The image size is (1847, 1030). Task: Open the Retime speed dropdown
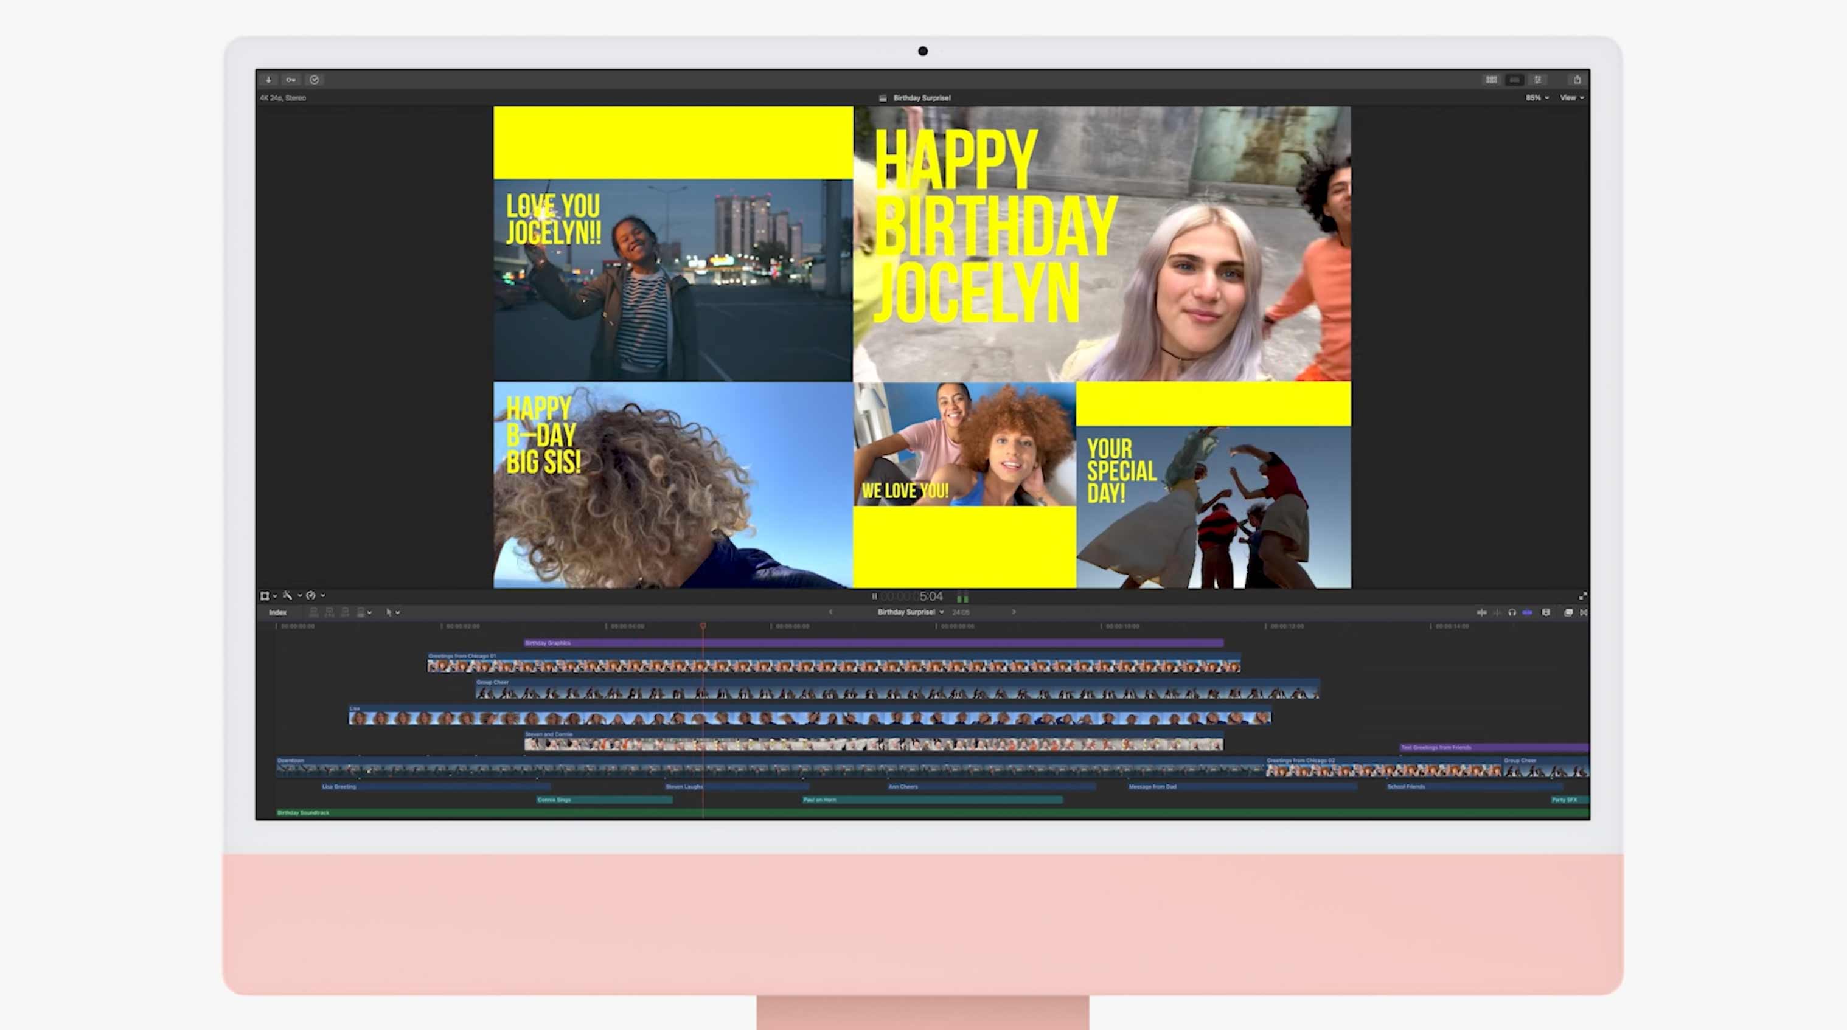[315, 596]
